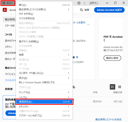Select 環境設定(N)... menu item

click(x=44, y=102)
